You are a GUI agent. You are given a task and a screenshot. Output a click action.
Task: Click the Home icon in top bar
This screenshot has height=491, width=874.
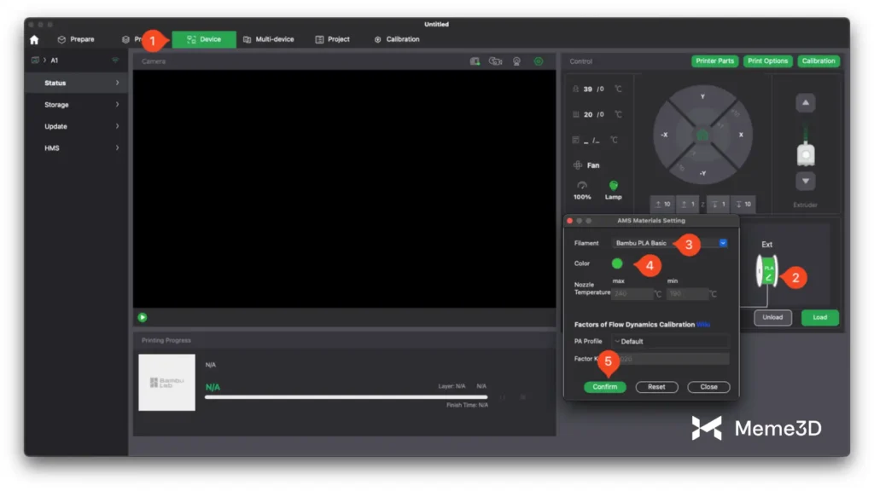[x=34, y=39]
